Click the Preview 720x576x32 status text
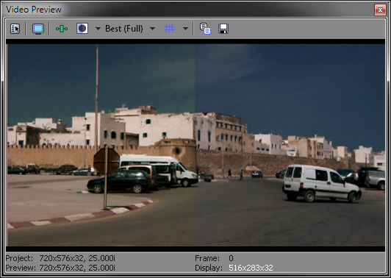 60,268
